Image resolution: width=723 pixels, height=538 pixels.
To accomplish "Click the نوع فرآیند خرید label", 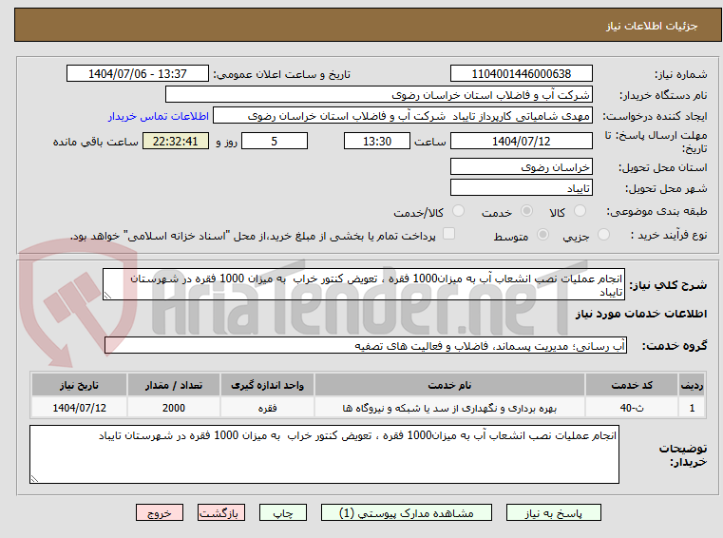I will click(x=669, y=236).
